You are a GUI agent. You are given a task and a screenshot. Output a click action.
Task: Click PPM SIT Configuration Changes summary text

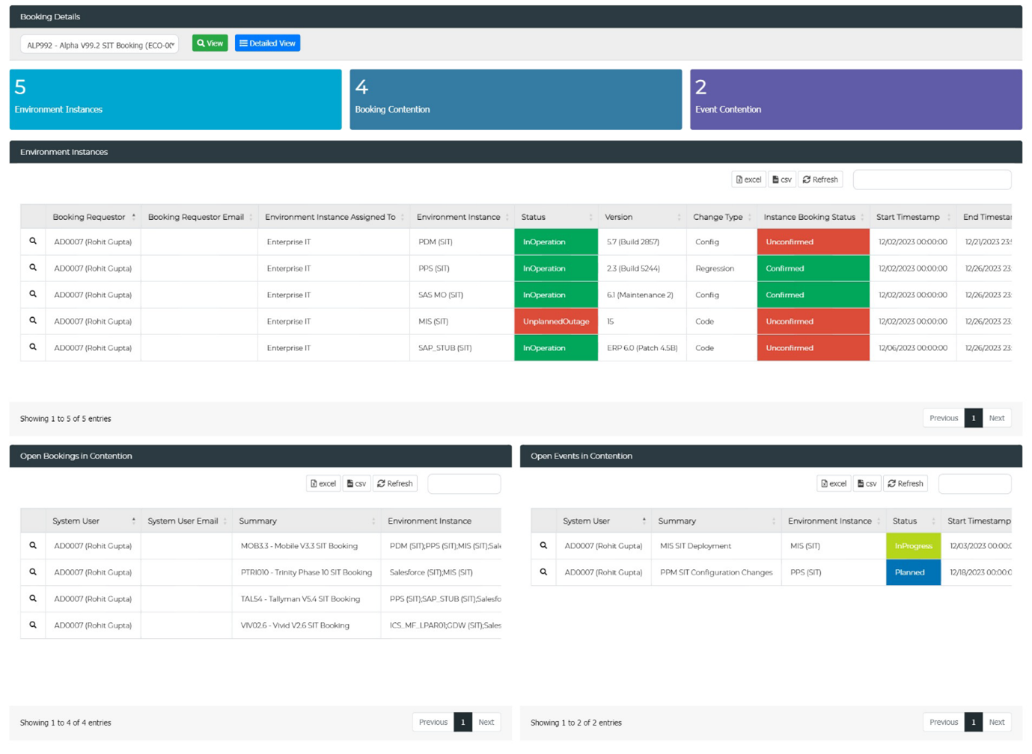(716, 572)
